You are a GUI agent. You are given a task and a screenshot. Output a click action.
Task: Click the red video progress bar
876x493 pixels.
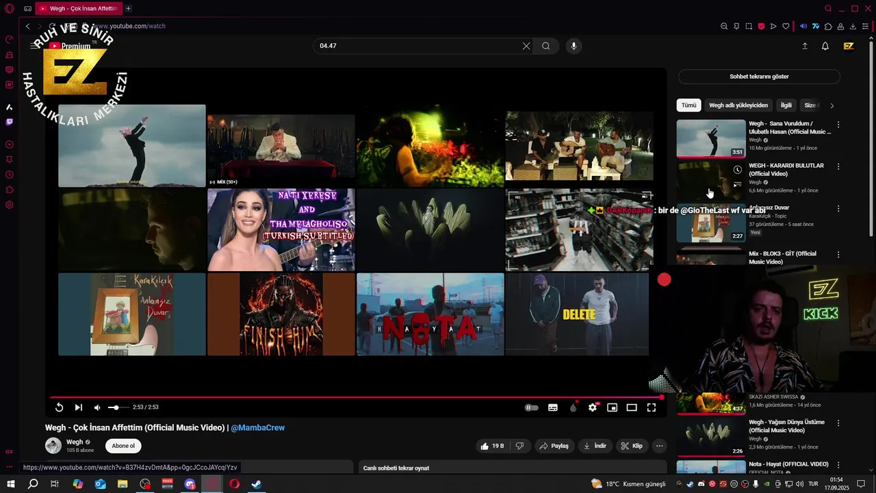click(356, 397)
